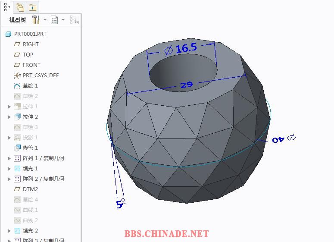Open the Folder Browser tab icon
Viewport: 334px width, 242px height.
click(20, 8)
